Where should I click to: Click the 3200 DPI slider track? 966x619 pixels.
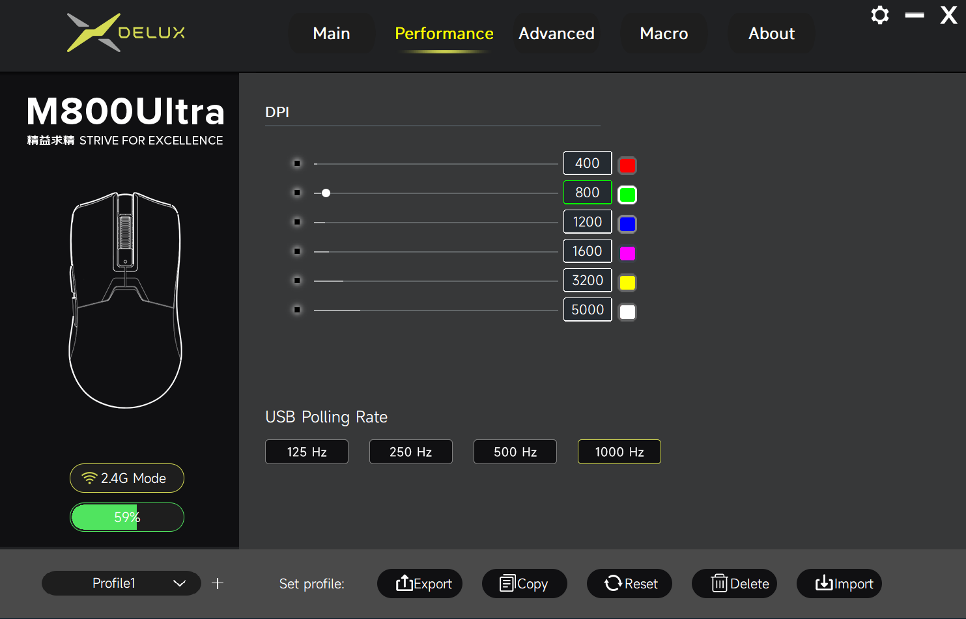[x=436, y=281]
